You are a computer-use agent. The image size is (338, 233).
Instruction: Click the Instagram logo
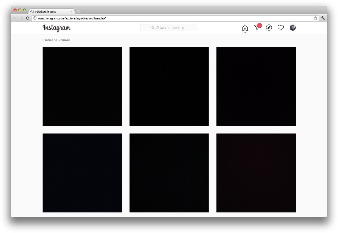pos(57,28)
